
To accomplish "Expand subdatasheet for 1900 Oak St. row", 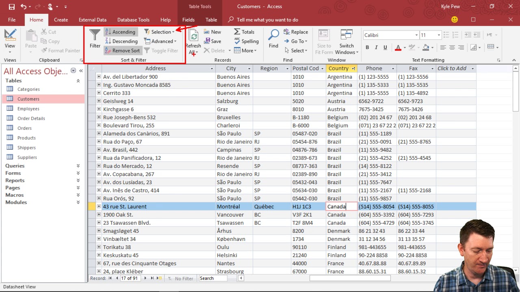I will tap(99, 215).
